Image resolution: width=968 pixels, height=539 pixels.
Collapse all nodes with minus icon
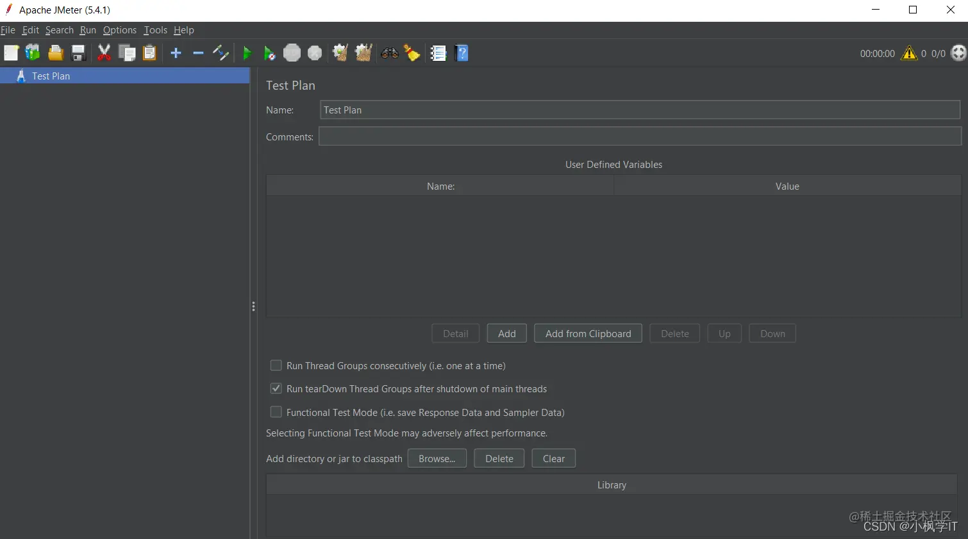pyautogui.click(x=198, y=53)
